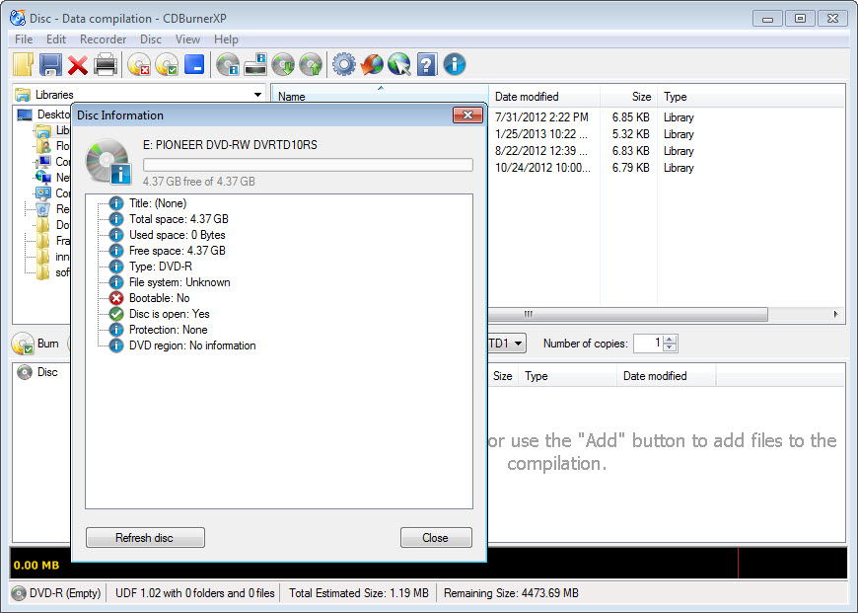Open the File menu

point(24,39)
